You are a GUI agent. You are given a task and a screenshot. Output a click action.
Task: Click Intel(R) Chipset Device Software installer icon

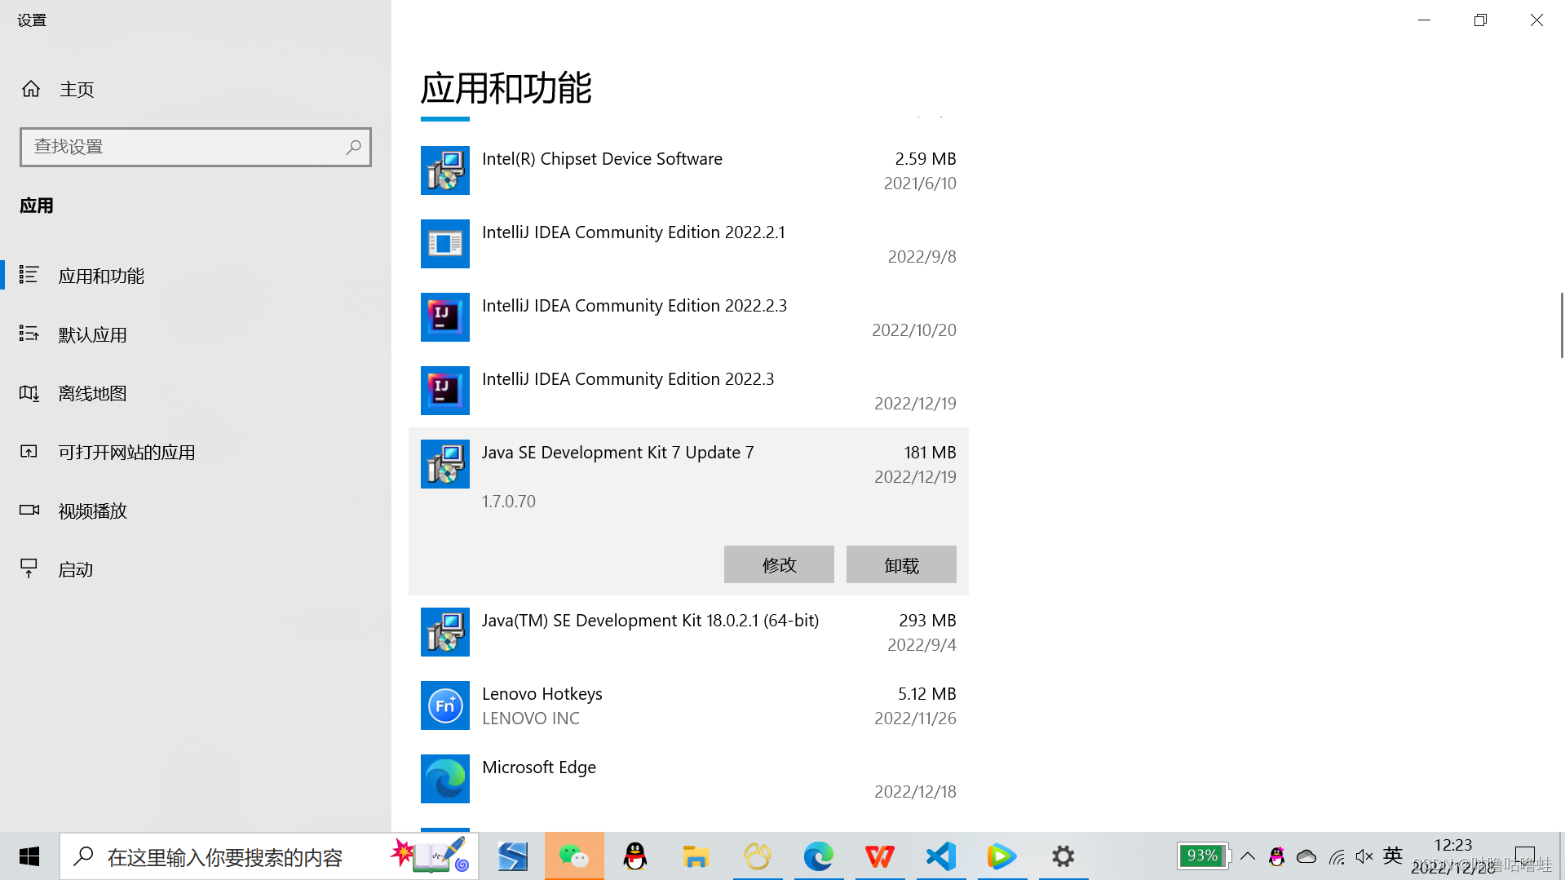tap(445, 170)
